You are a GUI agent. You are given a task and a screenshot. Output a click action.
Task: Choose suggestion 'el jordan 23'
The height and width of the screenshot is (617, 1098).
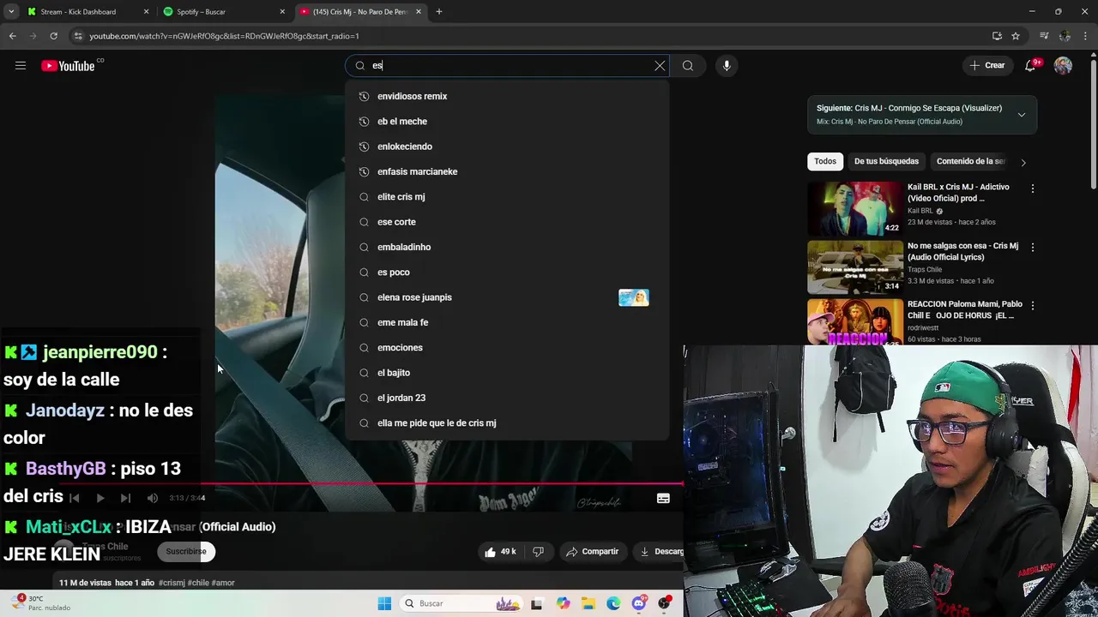pyautogui.click(x=507, y=398)
